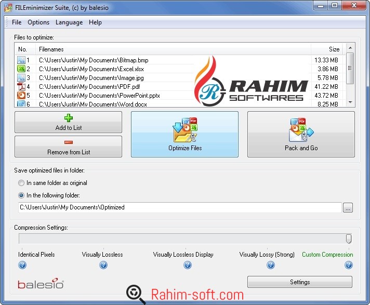Sort by the Filenames column header
Viewport: 370px width, 305px height.
click(173, 49)
